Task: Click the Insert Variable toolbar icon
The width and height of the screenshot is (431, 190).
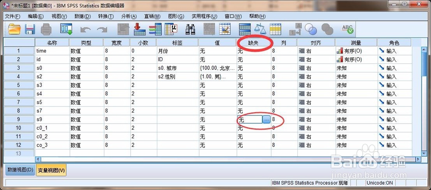Action: click(x=225, y=29)
